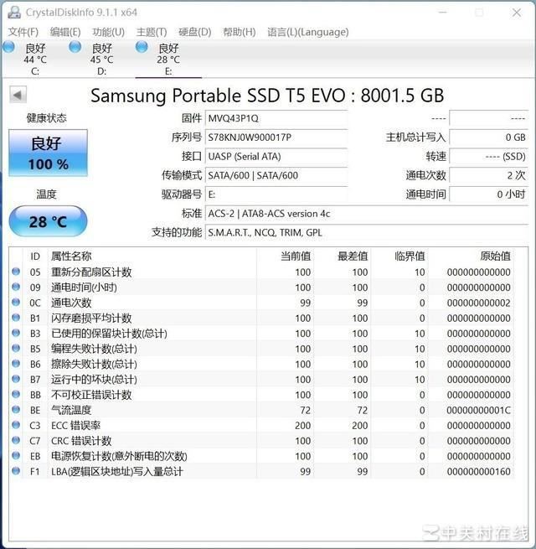Click the ID column header
Image resolution: width=536 pixels, height=549 pixels.
point(35,256)
